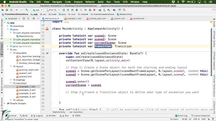Image resolution: width=216 pixels, height=121 pixels.
Task: Collapse the layout folder
Action: pyautogui.click(x=11, y=66)
